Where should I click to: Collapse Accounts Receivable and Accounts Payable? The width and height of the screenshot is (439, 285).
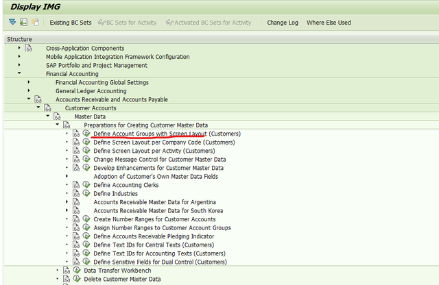[x=29, y=99]
